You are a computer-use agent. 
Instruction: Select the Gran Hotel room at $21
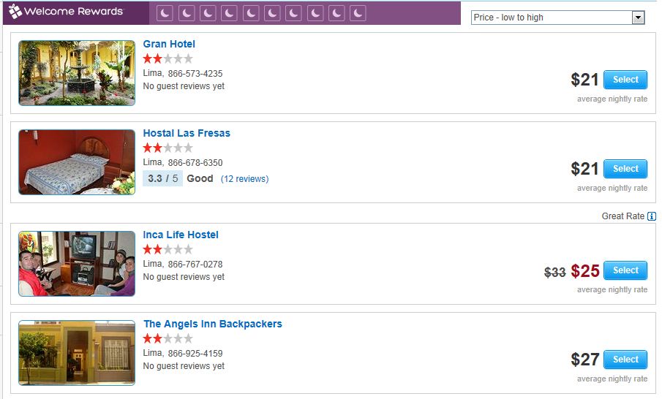coord(625,80)
